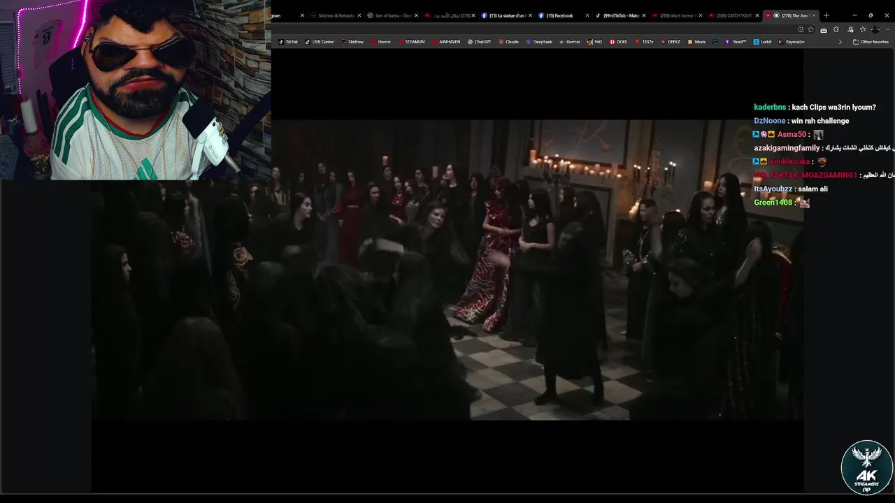Open the Keymailer bookmark
895x503 pixels.
coord(792,42)
